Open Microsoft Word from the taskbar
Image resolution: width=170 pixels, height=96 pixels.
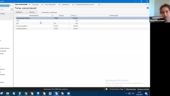click(50, 94)
